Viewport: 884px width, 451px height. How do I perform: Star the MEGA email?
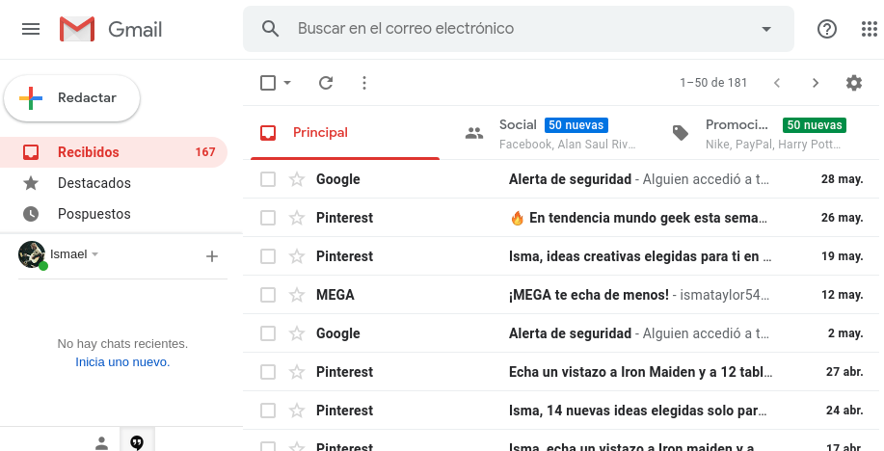(x=297, y=295)
